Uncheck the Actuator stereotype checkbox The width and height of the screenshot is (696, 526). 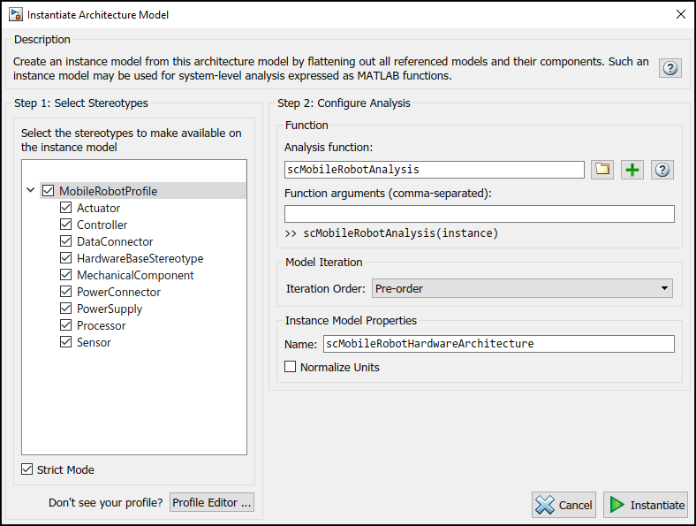[x=66, y=209]
